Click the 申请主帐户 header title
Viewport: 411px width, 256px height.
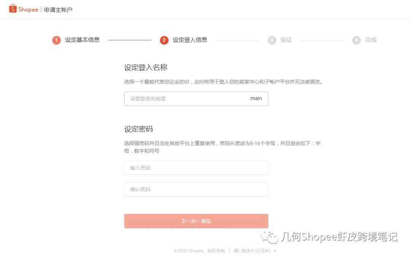[x=58, y=10]
